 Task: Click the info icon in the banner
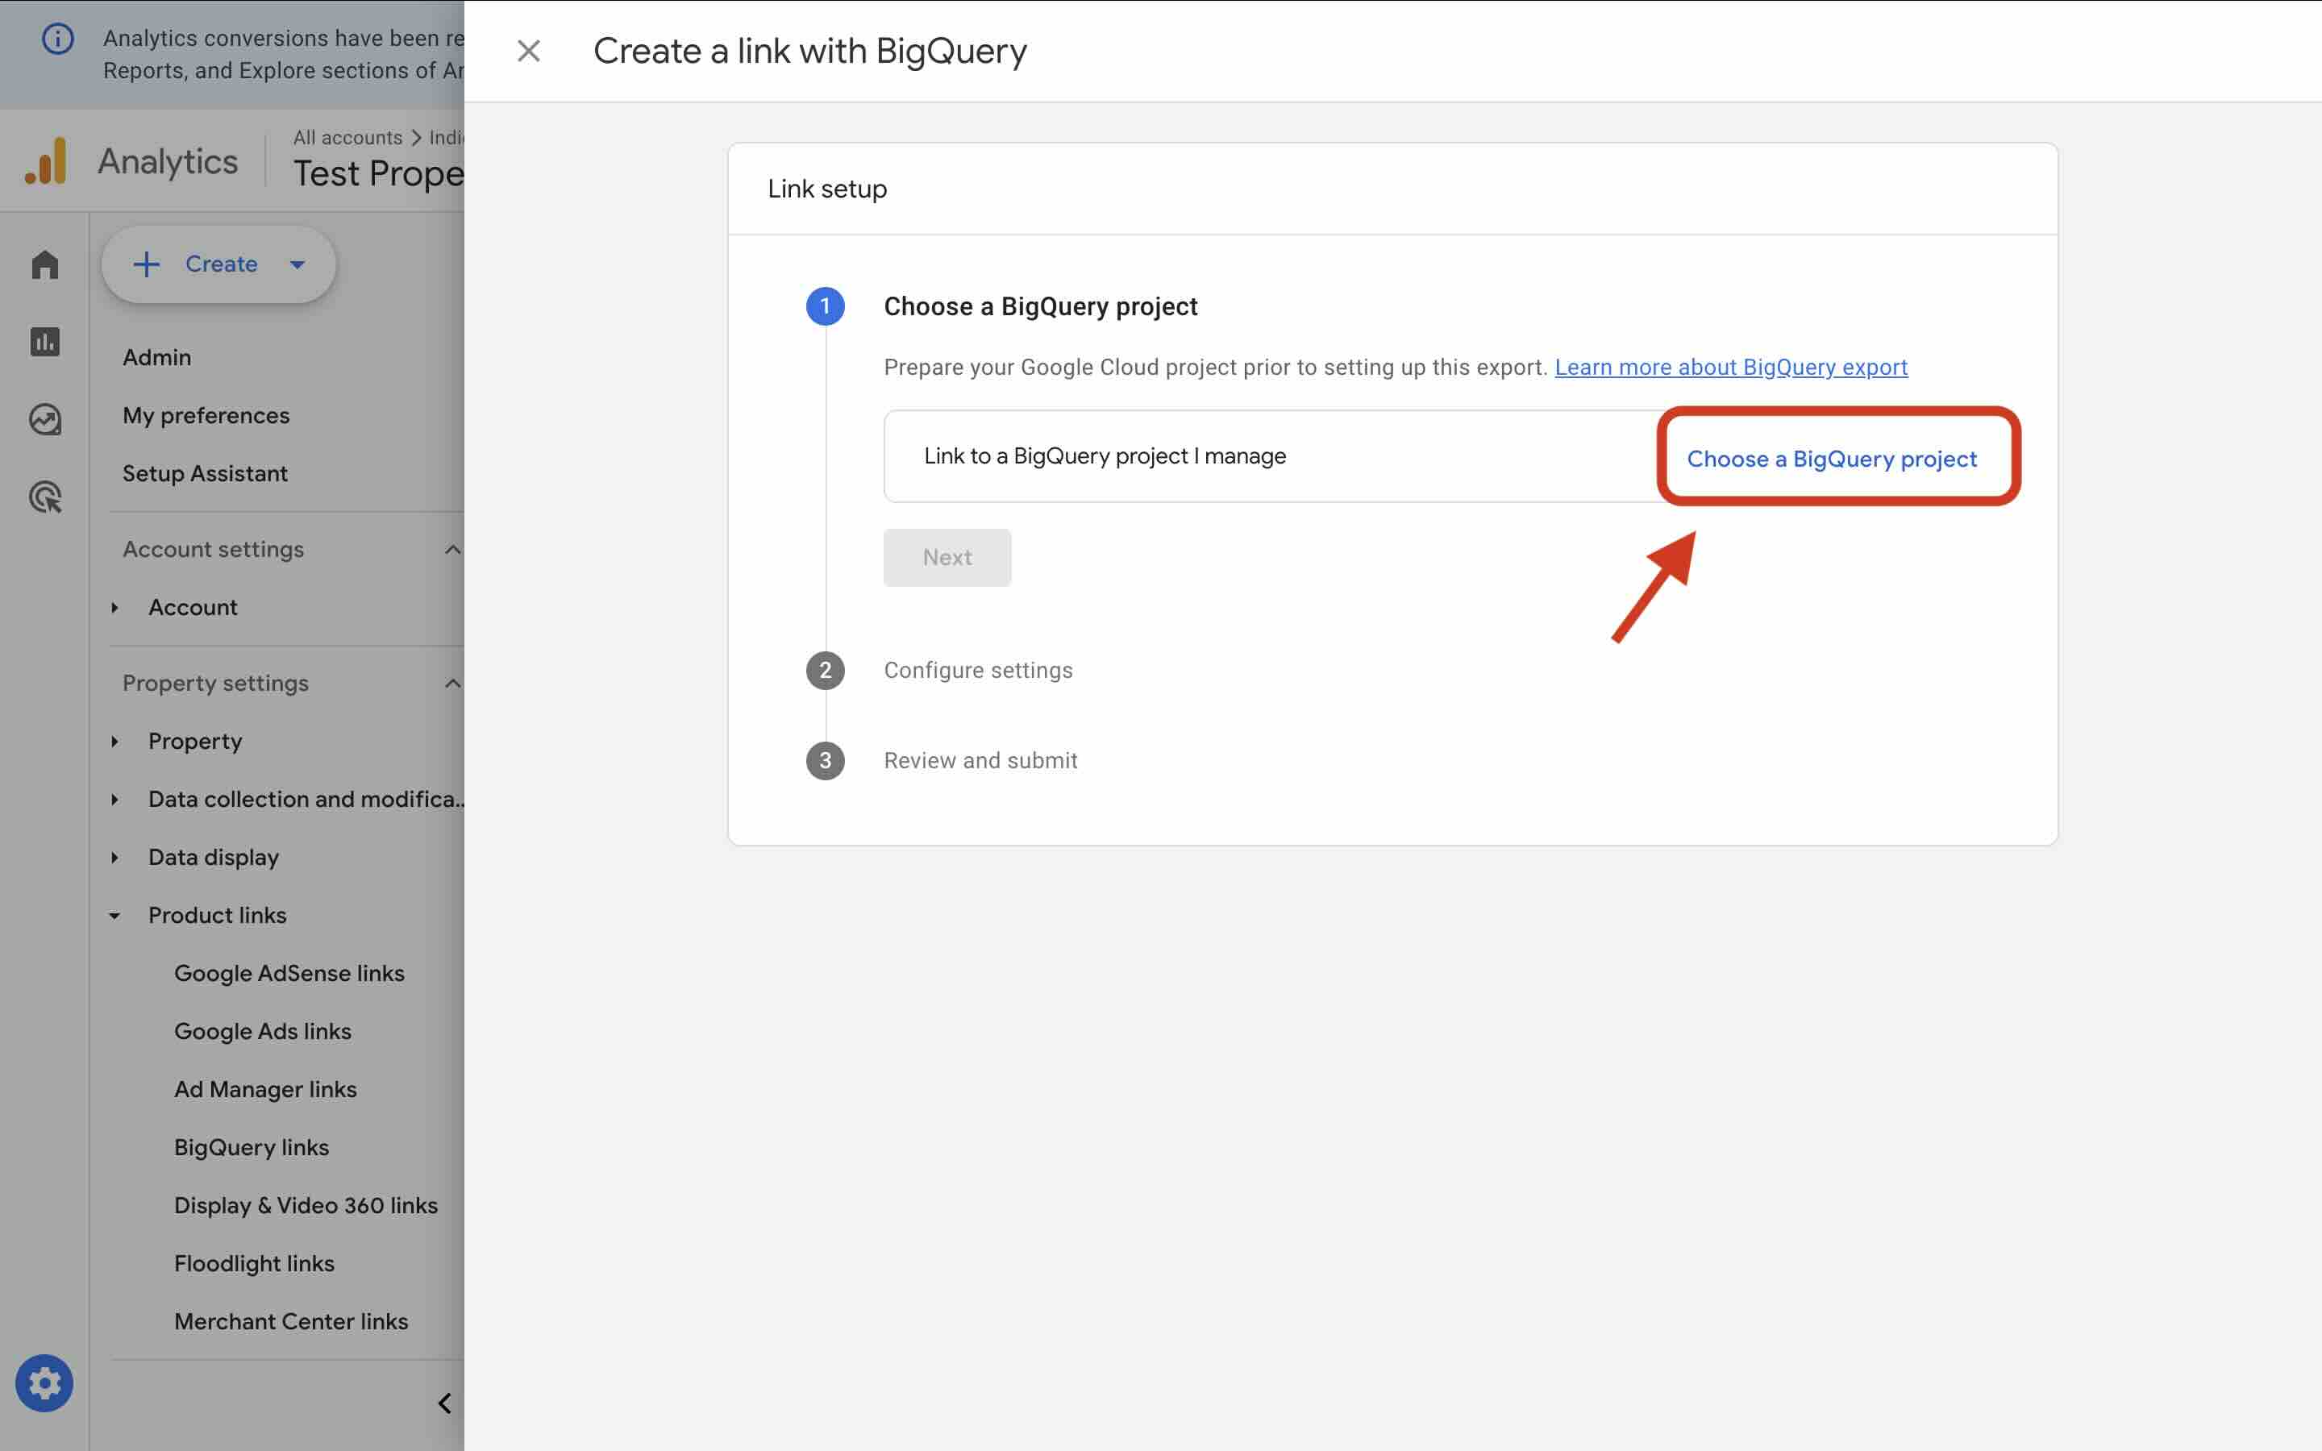point(57,39)
